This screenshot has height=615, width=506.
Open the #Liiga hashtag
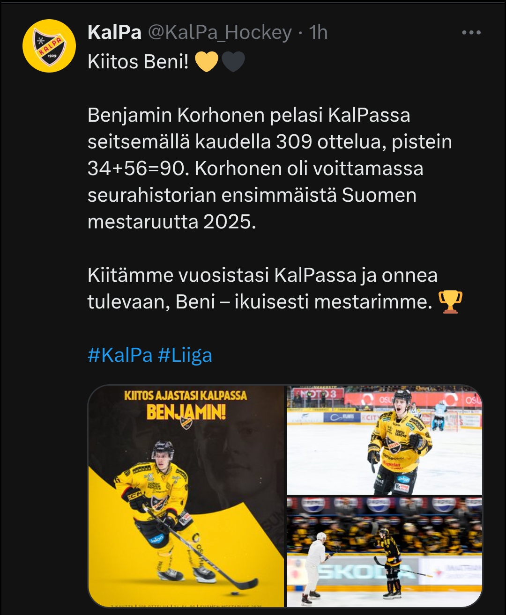click(x=185, y=355)
